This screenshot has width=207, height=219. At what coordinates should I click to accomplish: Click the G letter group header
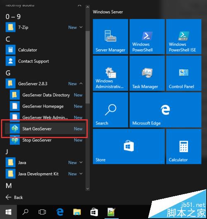coord(8,73)
